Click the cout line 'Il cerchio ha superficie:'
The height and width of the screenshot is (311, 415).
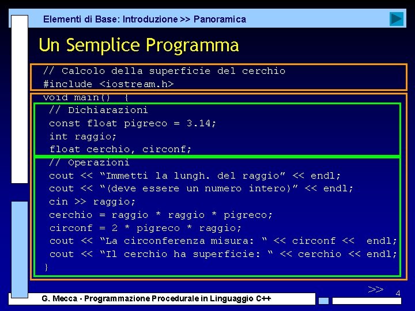coord(223,254)
